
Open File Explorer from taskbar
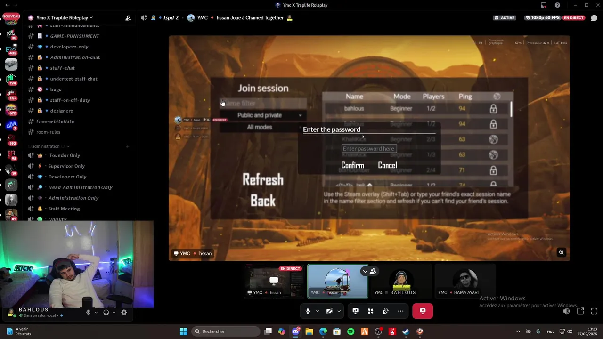tap(309, 331)
